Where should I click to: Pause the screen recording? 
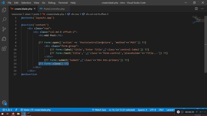(x=182, y=112)
